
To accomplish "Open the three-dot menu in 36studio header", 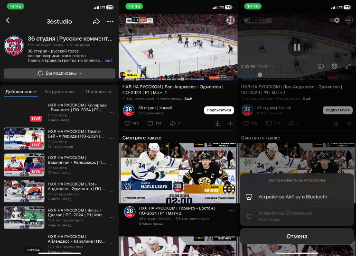I will pos(110,21).
